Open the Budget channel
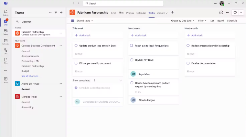The width and height of the screenshot is (246, 137). [x=25, y=71]
